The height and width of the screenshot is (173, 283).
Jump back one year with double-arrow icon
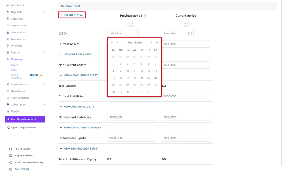[112, 42]
